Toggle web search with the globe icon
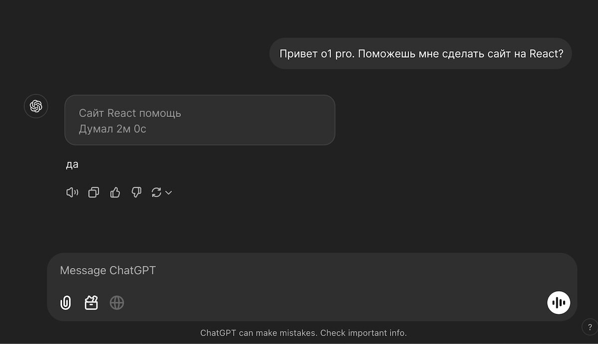 (117, 303)
